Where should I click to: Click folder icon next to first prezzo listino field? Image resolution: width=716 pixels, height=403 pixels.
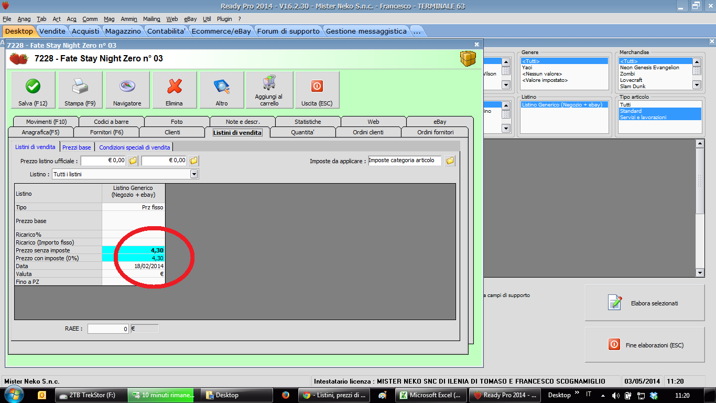click(133, 161)
